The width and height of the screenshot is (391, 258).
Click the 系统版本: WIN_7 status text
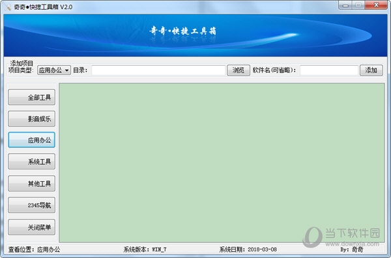(145, 250)
